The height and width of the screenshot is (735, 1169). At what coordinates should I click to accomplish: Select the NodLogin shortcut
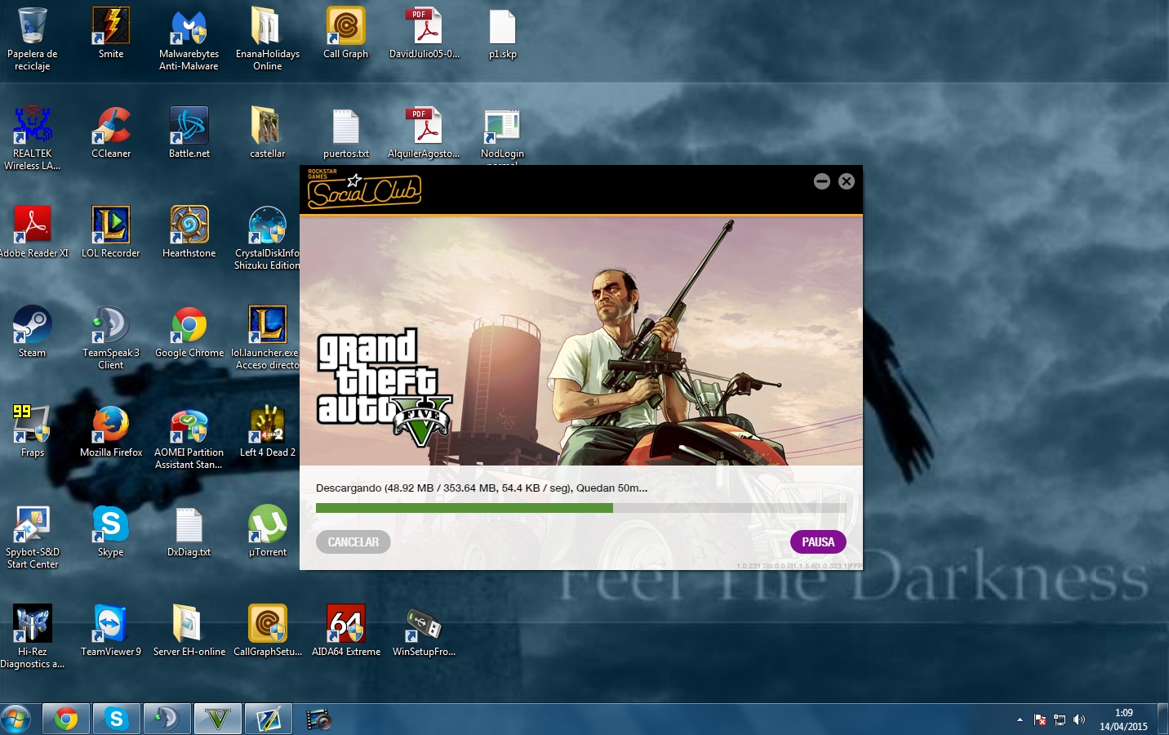coord(502,135)
